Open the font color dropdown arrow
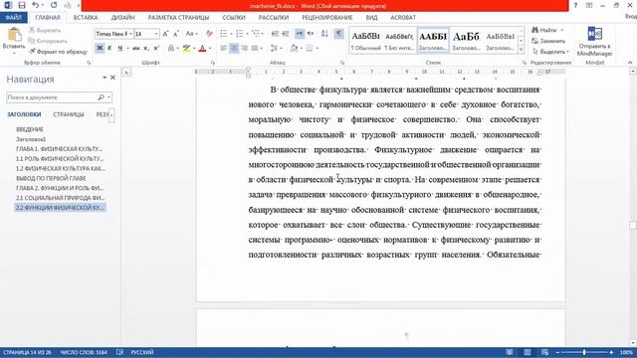The image size is (637, 358). [210, 49]
